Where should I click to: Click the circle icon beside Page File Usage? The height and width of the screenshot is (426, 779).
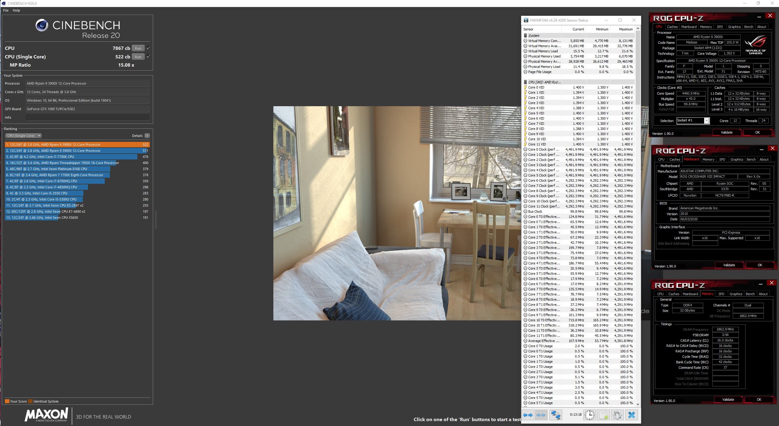pyautogui.click(x=525, y=72)
